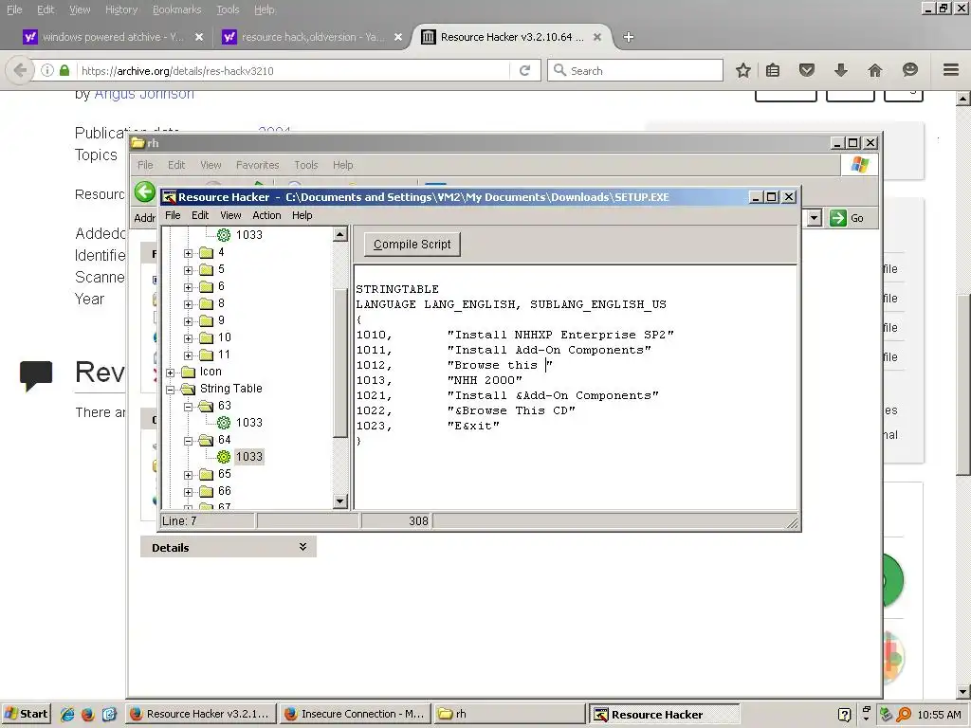Click the taskbar clock showing 10:55 AM
This screenshot has width=971, height=728.
(x=940, y=715)
